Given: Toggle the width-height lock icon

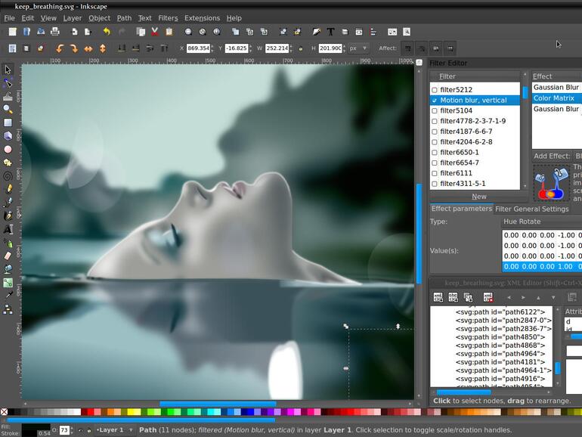Looking at the screenshot, I should 300,48.
